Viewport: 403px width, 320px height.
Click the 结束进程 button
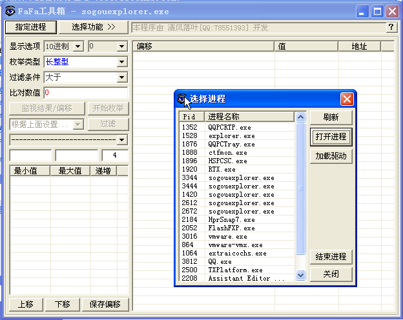331,257
